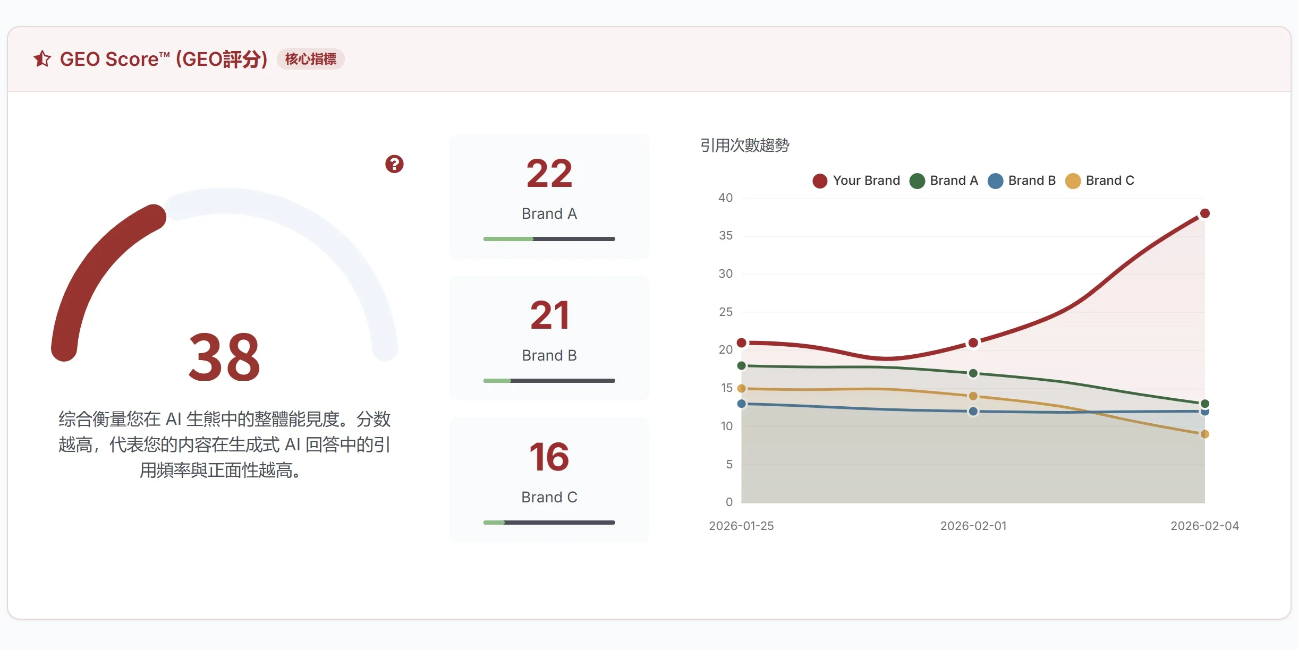This screenshot has height=650, width=1298.
Task: Click the green Brand A legend dot
Action: point(916,181)
